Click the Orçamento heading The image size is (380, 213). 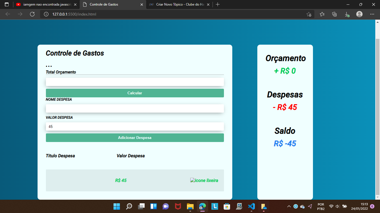pos(285,59)
